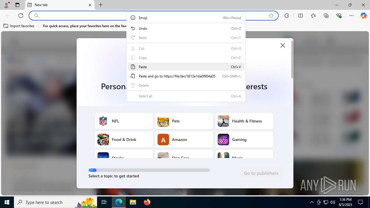Open Microsoft Edge in taskbar
The width and height of the screenshot is (370, 208).
click(119, 202)
